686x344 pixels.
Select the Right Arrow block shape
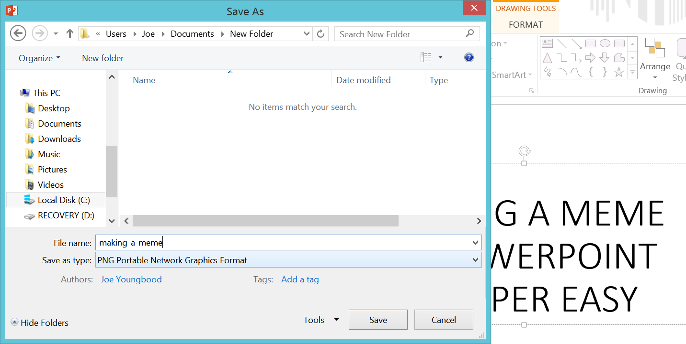coord(591,58)
